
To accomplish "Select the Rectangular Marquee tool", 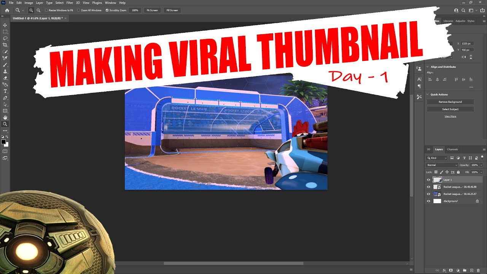I will [x=5, y=32].
